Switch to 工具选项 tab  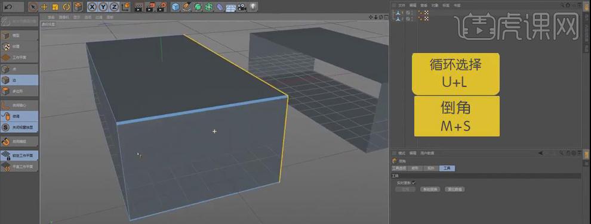(x=399, y=169)
